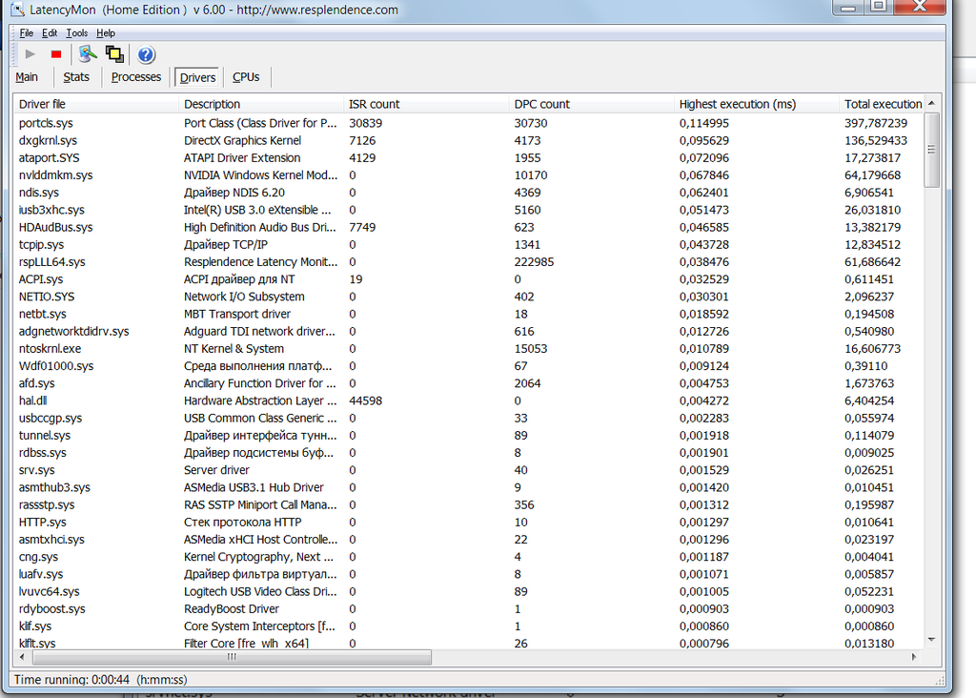Select the klif.sys driver row
Screen dimensions: 976x698
pos(469,626)
